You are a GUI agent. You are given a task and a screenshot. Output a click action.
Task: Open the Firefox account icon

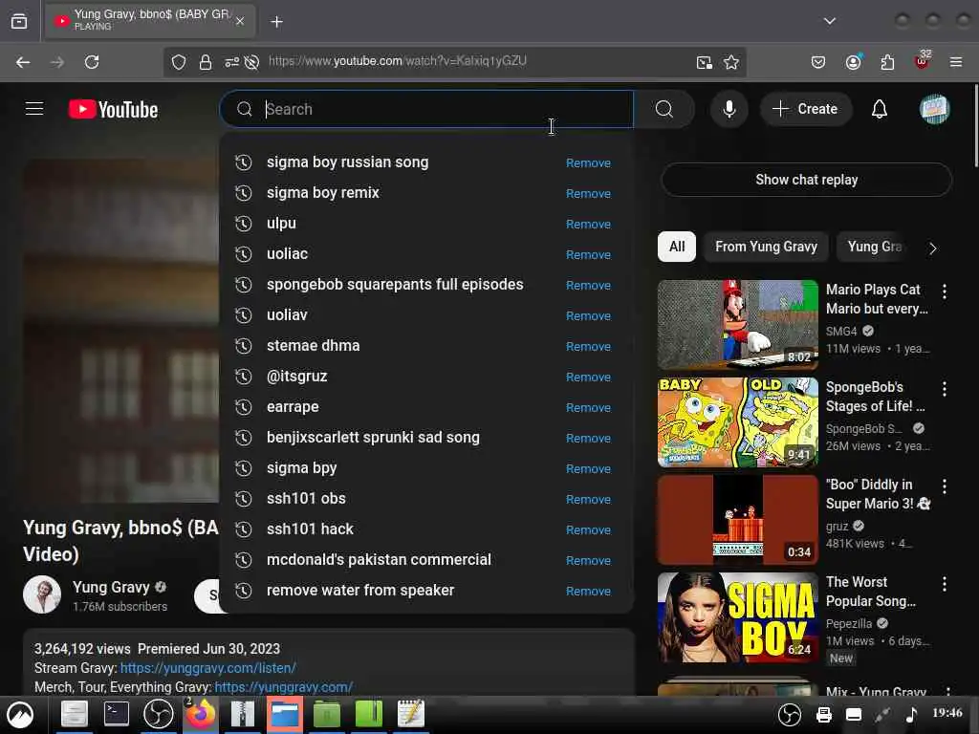pyautogui.click(x=853, y=62)
